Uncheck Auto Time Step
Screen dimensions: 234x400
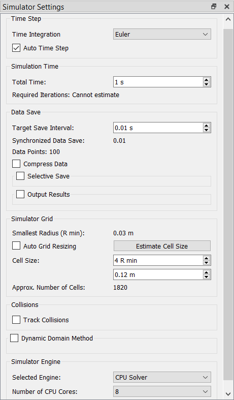point(16,48)
